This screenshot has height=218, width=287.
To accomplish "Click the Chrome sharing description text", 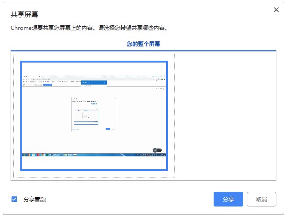I will (x=89, y=28).
